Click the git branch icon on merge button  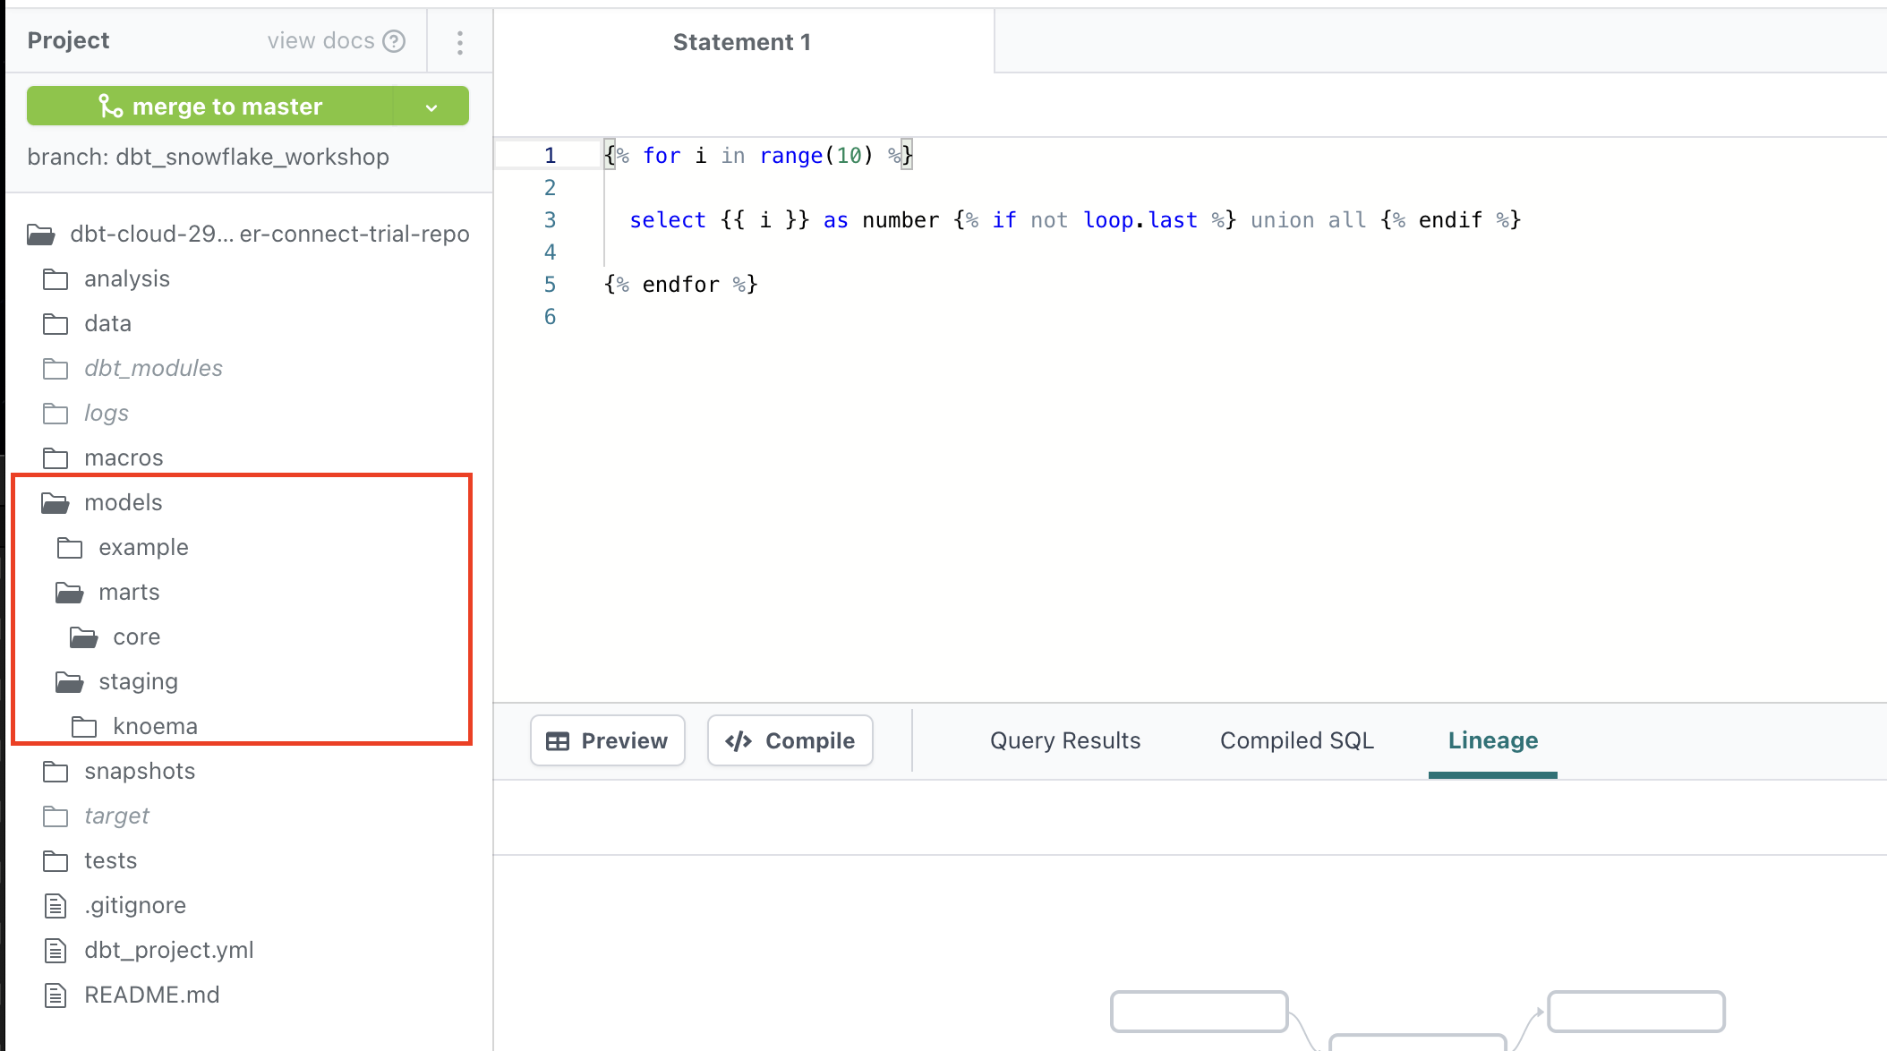(x=110, y=107)
